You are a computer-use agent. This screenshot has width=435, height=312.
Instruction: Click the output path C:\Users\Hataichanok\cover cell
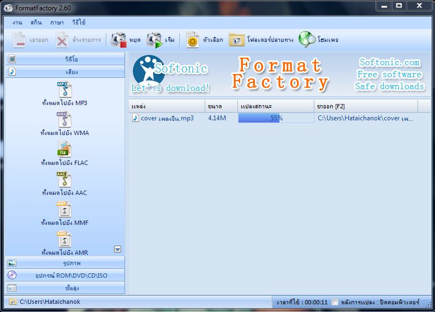tap(365, 119)
